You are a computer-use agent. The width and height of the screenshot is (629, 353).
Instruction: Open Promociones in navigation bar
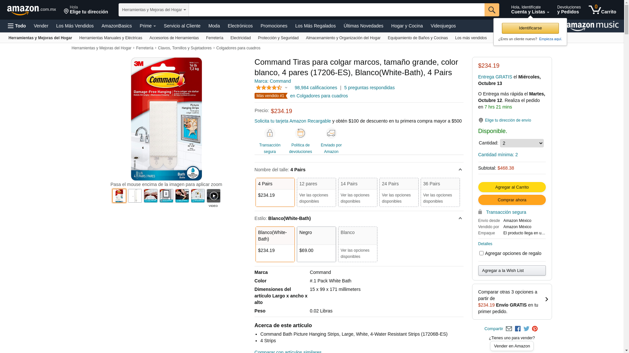(x=274, y=26)
